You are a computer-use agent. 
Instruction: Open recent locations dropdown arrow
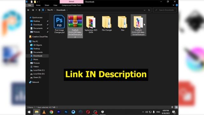36,10
